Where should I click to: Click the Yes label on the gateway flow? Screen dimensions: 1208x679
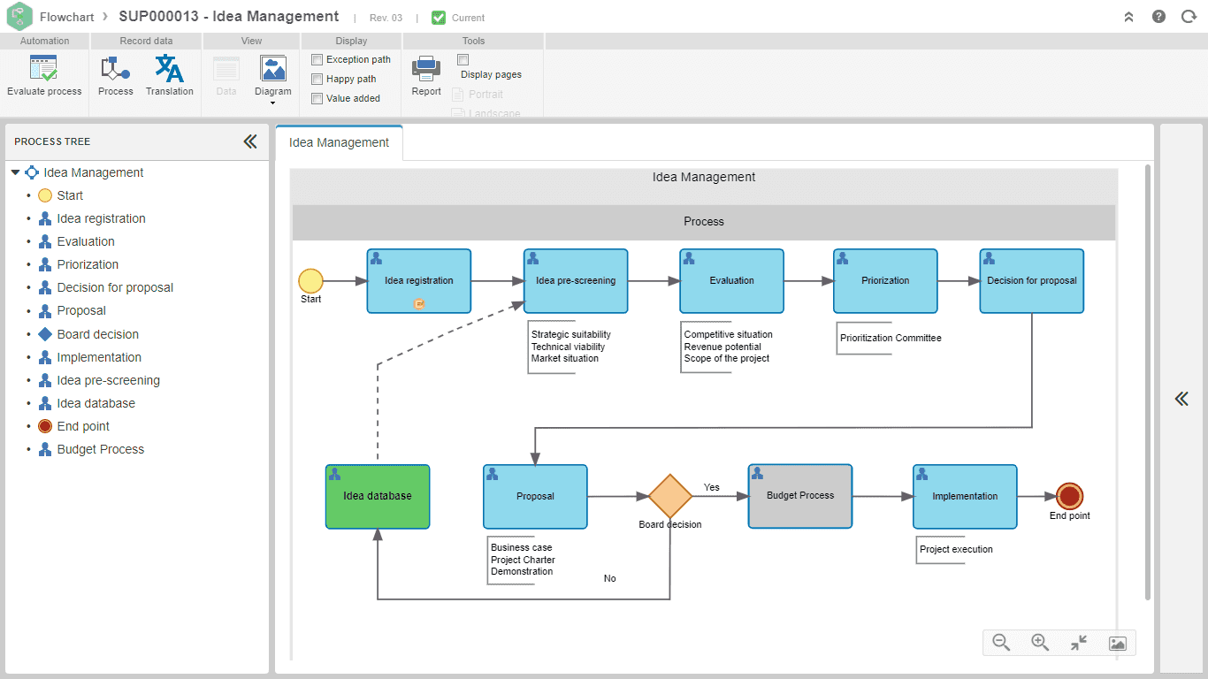[712, 487]
